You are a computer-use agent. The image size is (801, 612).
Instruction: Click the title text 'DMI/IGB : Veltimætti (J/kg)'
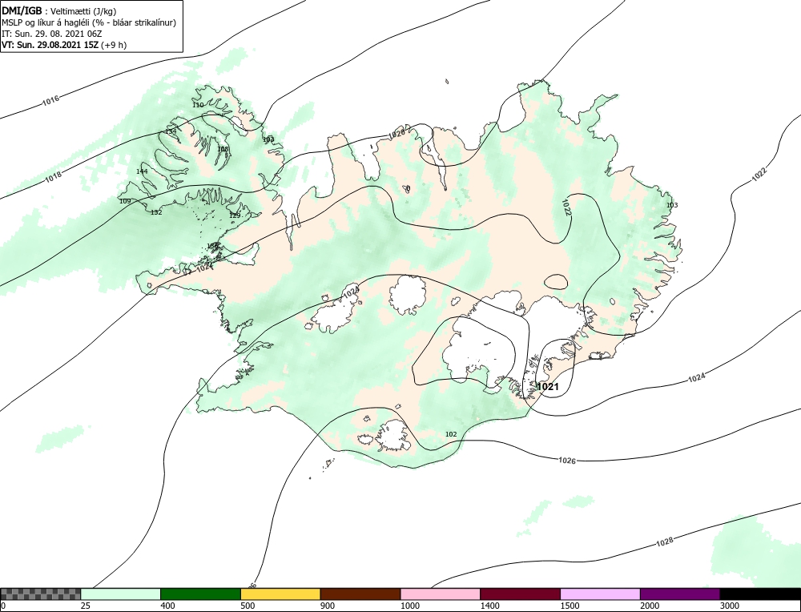click(x=58, y=11)
